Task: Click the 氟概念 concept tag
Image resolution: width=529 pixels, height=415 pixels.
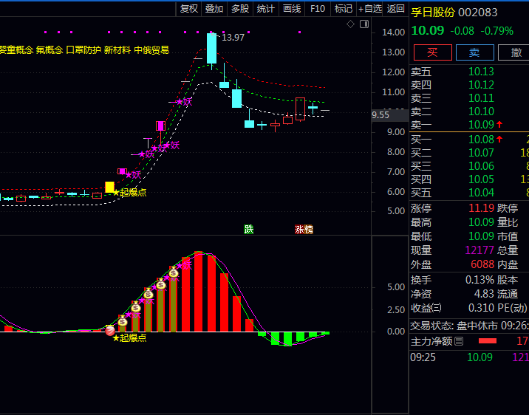Action: tap(50, 50)
